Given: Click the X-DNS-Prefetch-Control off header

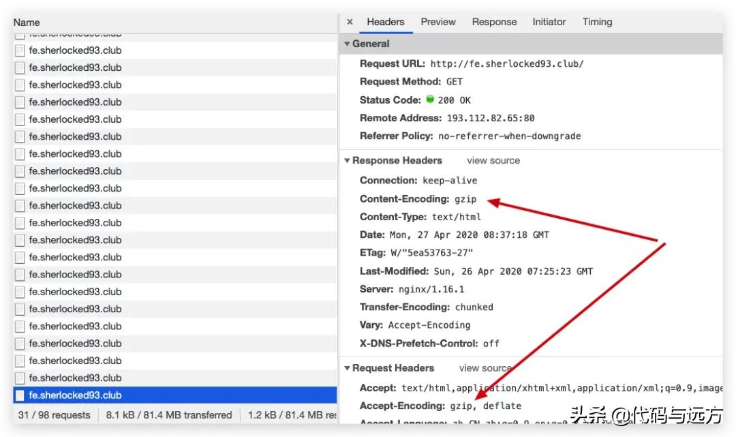Looking at the screenshot, I should coord(429,344).
